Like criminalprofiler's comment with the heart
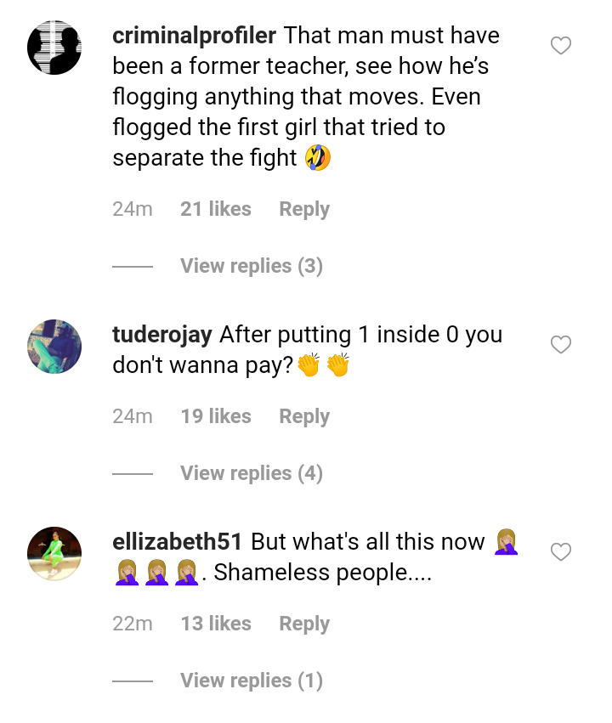Viewport: 612px width, 723px height. (561, 46)
